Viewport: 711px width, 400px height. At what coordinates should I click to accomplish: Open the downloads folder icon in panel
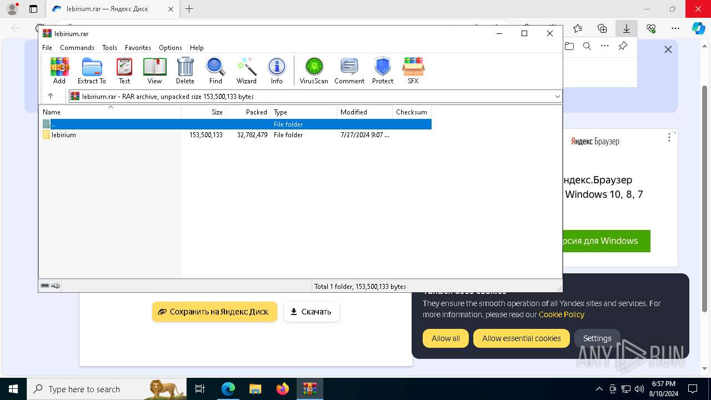569,46
